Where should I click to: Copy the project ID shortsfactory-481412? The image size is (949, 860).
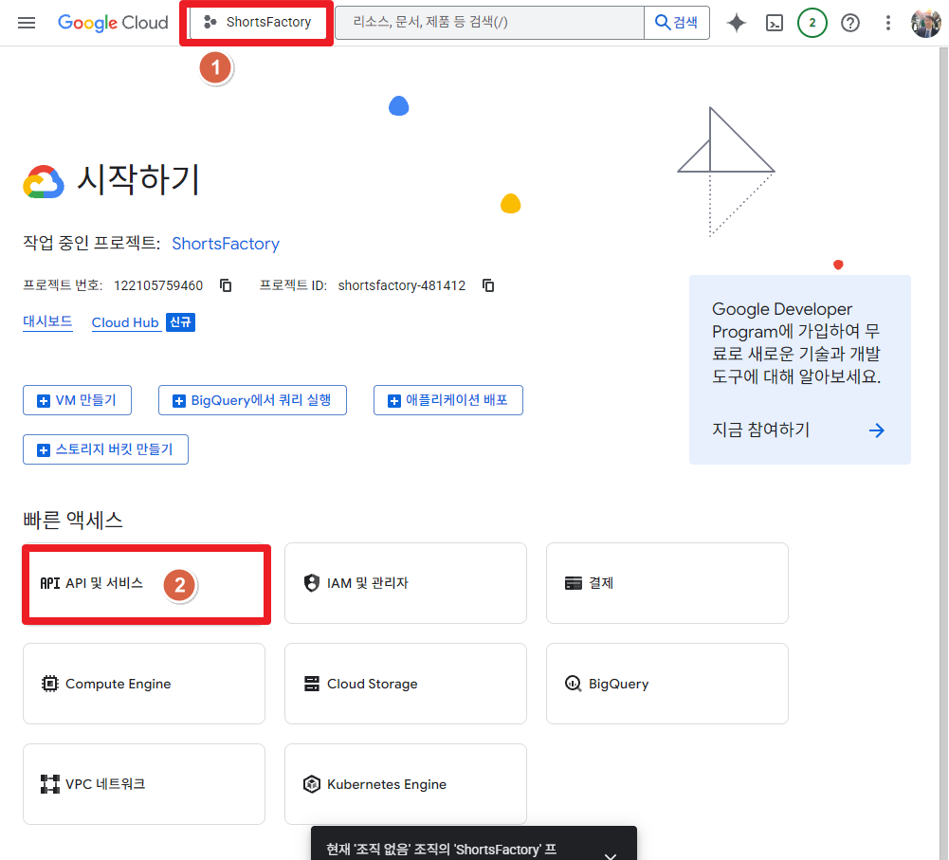pyautogui.click(x=487, y=284)
